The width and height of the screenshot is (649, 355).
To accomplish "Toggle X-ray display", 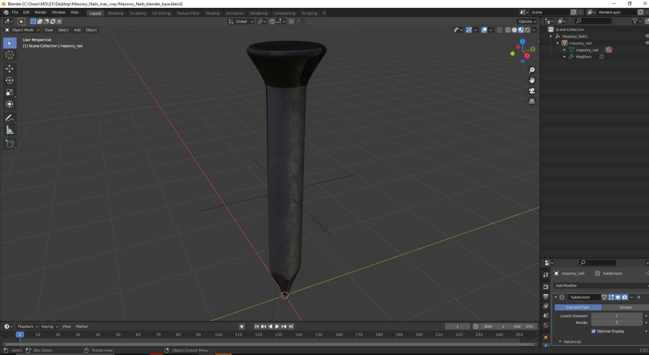I will point(499,30).
